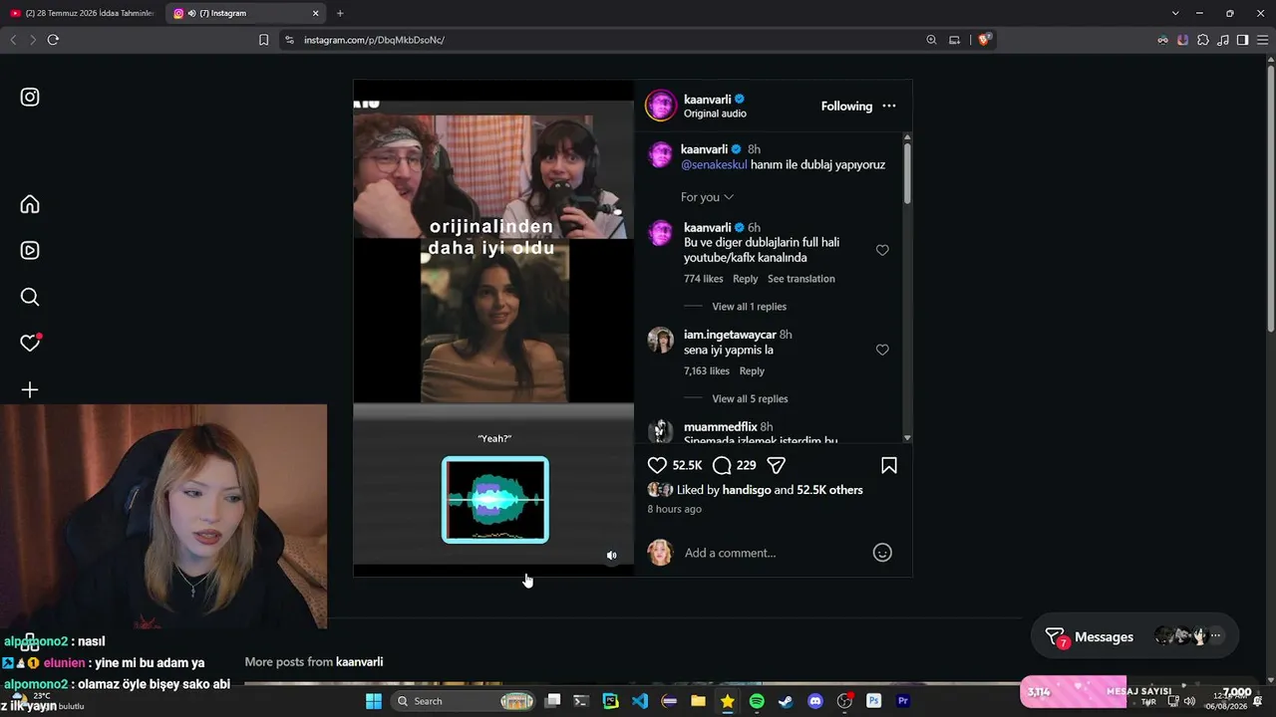Open the 52.5K others likes list
The height and width of the screenshot is (717, 1276).
click(x=829, y=490)
